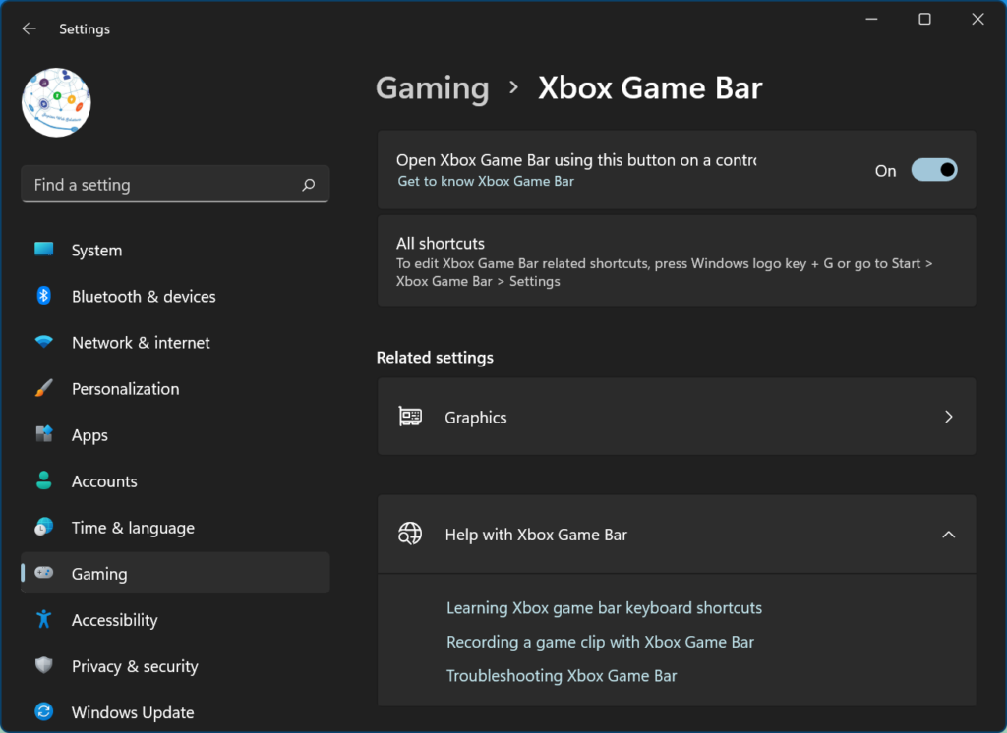
Task: Click the Bluetooth icon in sidebar
Action: pyautogui.click(x=43, y=295)
